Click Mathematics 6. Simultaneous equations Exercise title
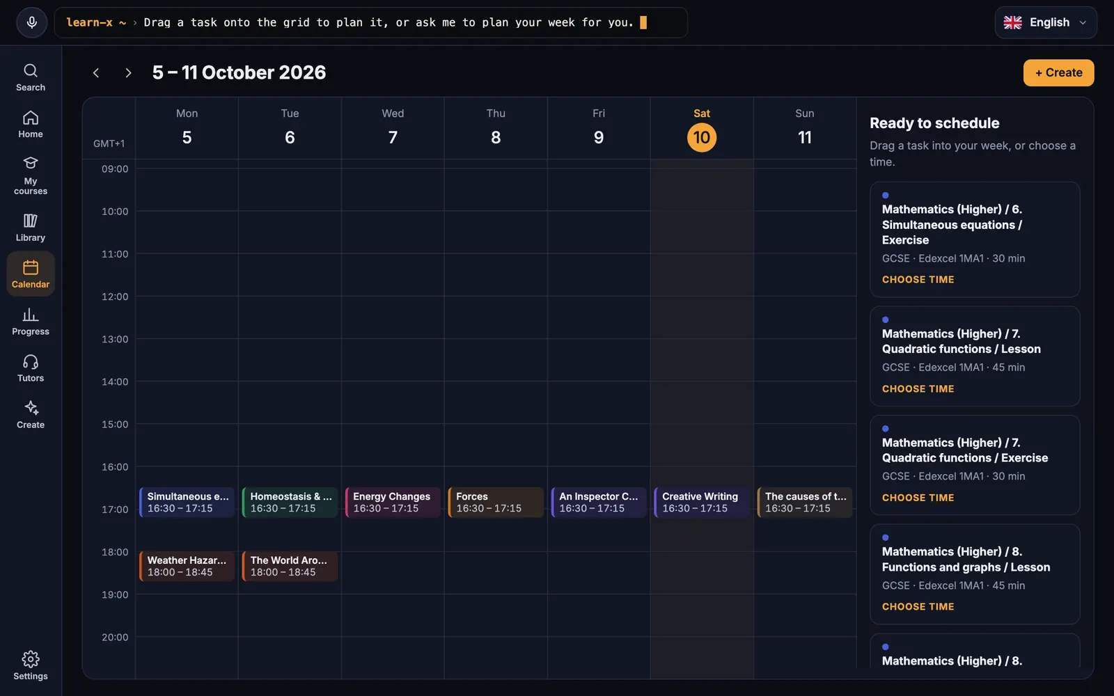Screen dimensions: 1114x696 (952, 224)
